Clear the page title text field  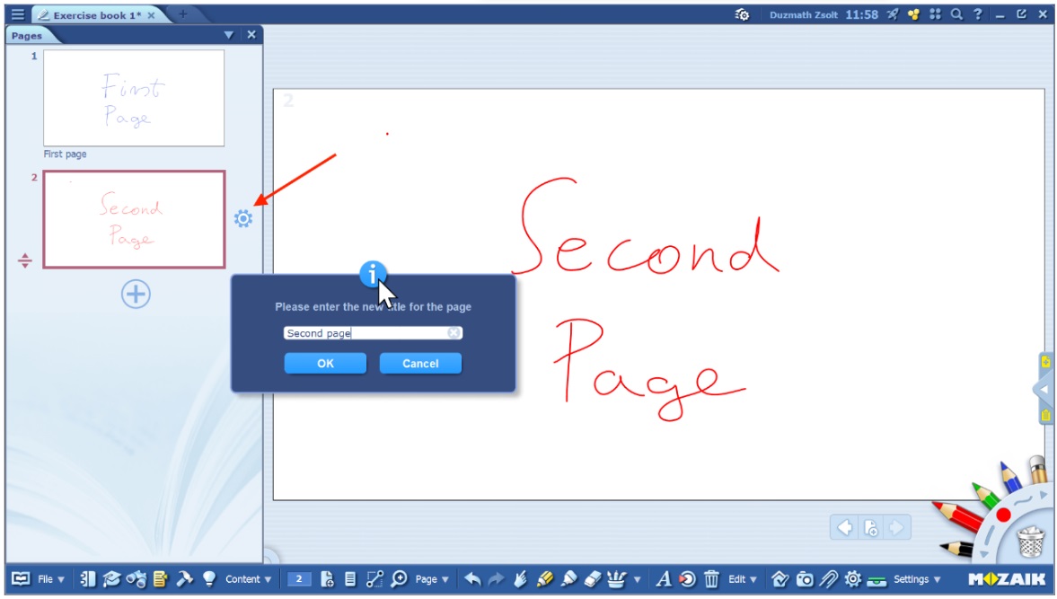click(x=454, y=333)
